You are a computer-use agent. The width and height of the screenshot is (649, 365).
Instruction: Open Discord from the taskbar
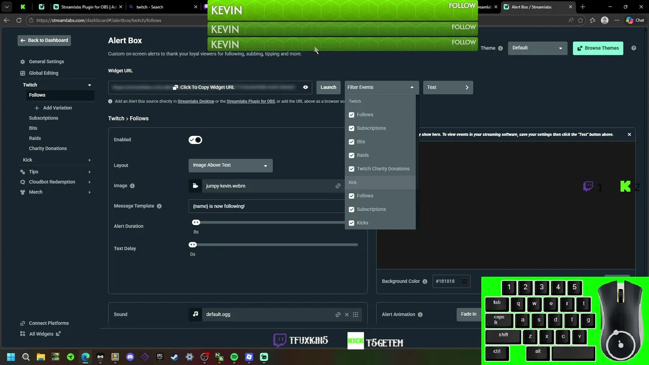[130, 357]
